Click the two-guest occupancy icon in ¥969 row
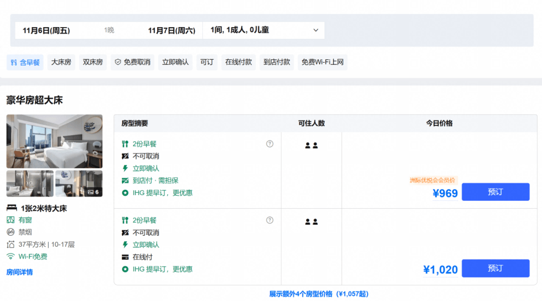The height and width of the screenshot is (301, 542). pos(312,145)
